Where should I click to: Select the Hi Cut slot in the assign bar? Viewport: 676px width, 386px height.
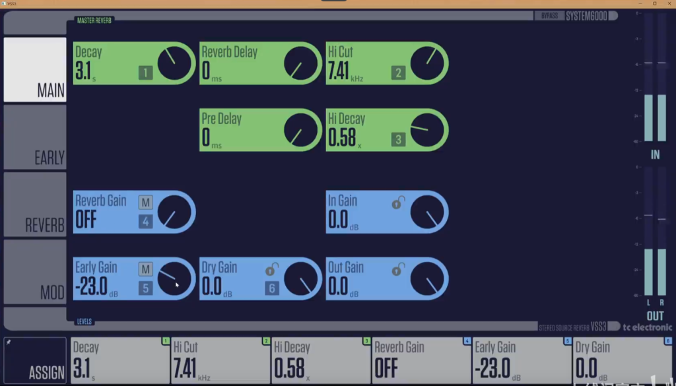[220, 360]
